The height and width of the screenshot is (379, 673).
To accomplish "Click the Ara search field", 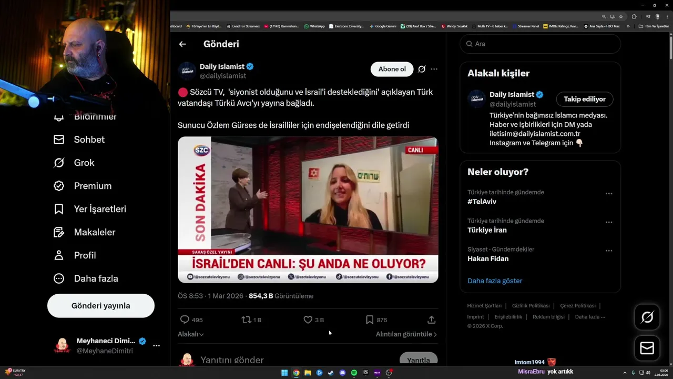I will tap(541, 44).
